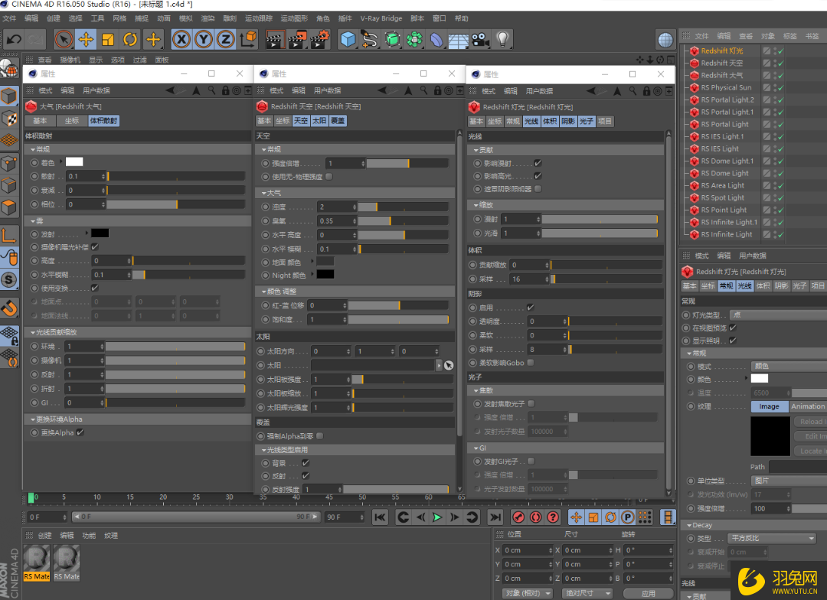827x600 pixels.
Task: Click the red record keyframe button
Action: coord(518,517)
